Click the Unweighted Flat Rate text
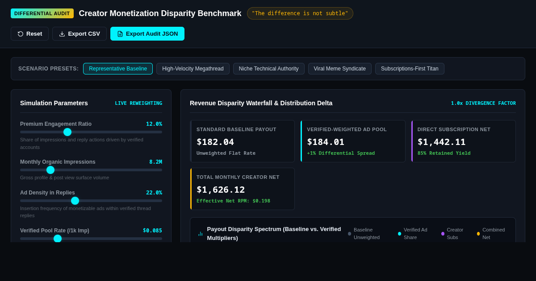 click(x=226, y=153)
